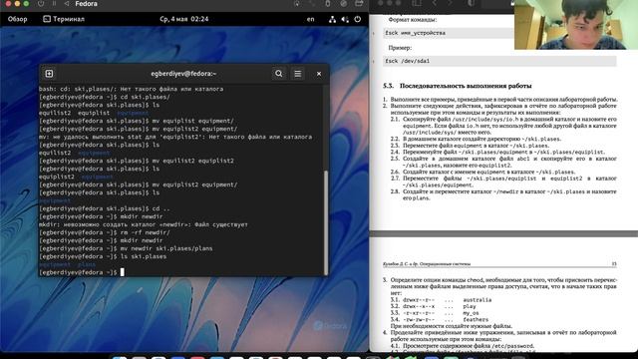Click step 2.2 text in the PDF
This screenshot has height=359, width=638.
[x=476, y=139]
